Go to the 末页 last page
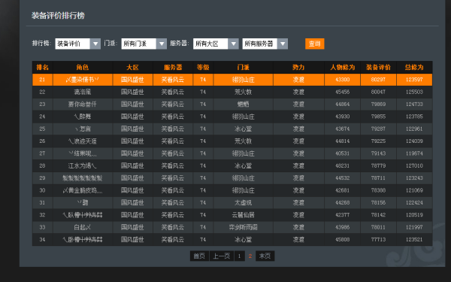The width and height of the screenshot is (451, 282). coord(265,256)
